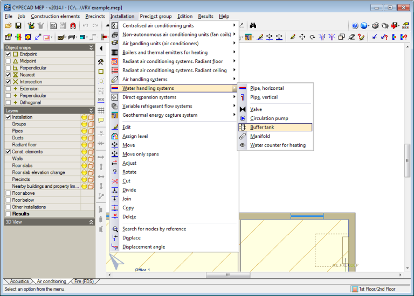Click the grid hash icon in side toolbar
Screen dimensions: 414x296
[101, 111]
